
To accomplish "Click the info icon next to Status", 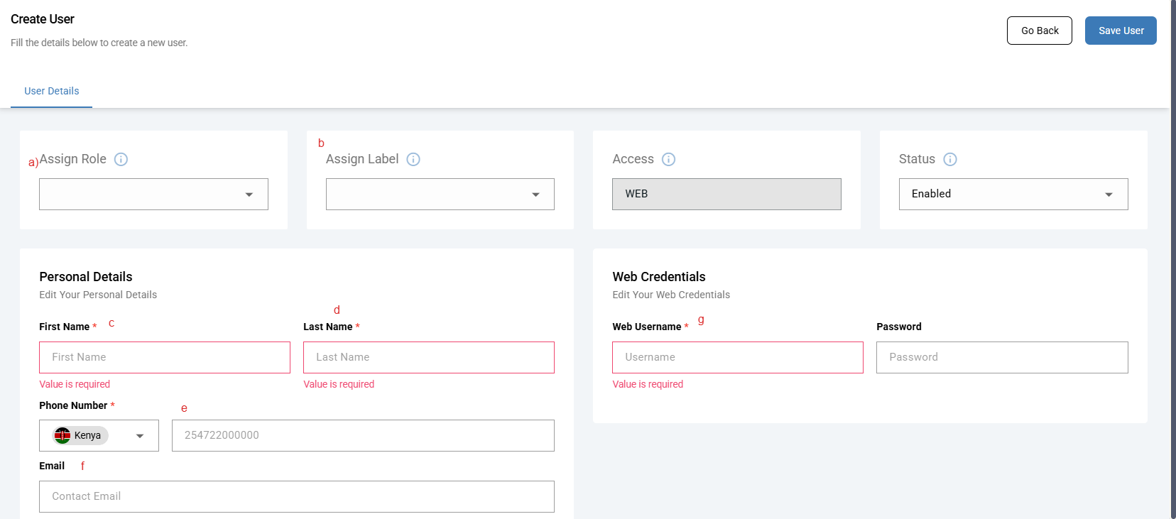I will [950, 159].
